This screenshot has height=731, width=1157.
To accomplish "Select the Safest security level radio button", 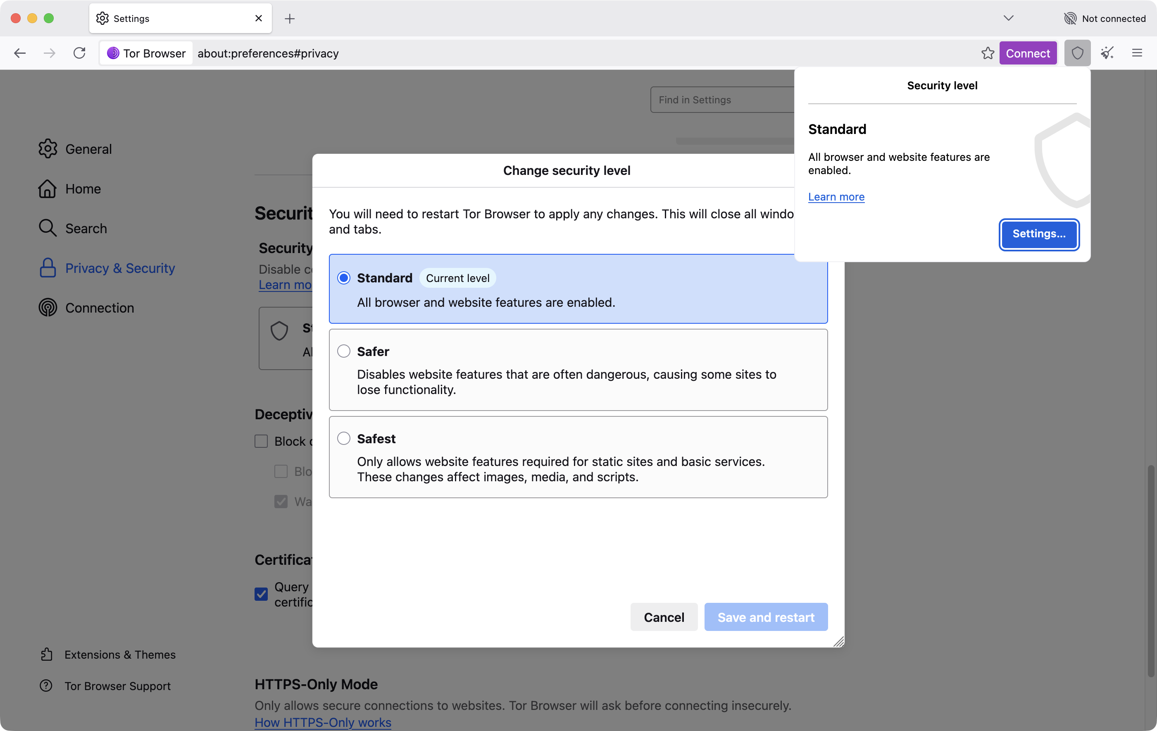I will [x=343, y=438].
